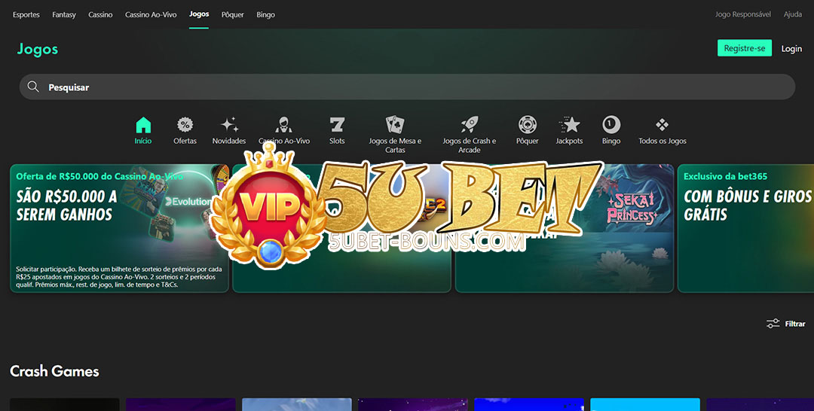
Task: Open the Exclusivo da bet365 bonus banner
Action: point(745,229)
